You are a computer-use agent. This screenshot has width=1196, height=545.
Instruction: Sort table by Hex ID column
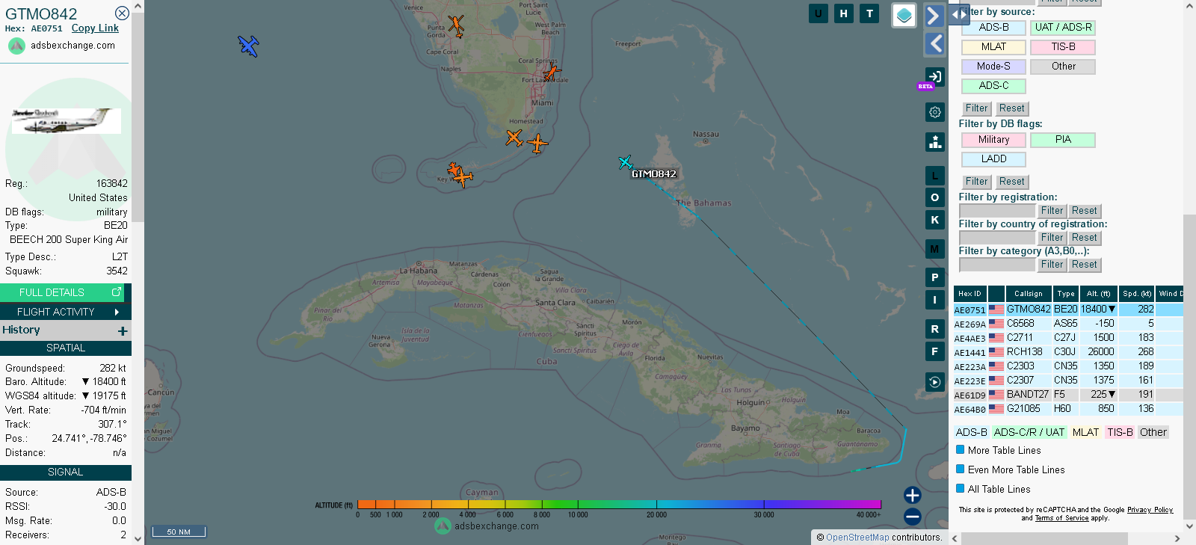click(x=970, y=294)
